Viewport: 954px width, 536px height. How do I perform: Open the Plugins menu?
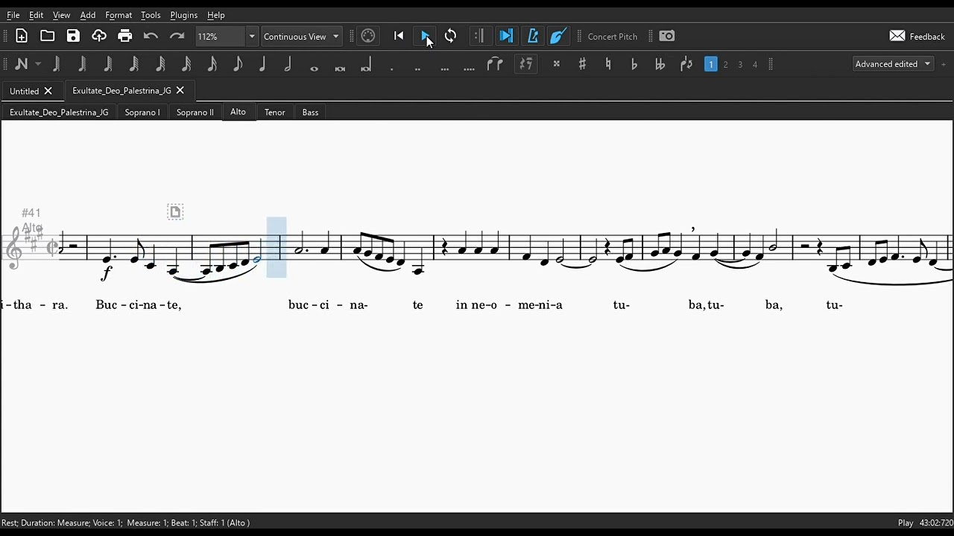tap(183, 15)
